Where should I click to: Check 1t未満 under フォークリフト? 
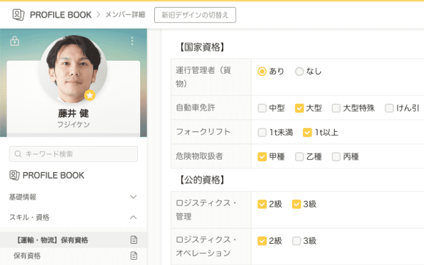[262, 132]
